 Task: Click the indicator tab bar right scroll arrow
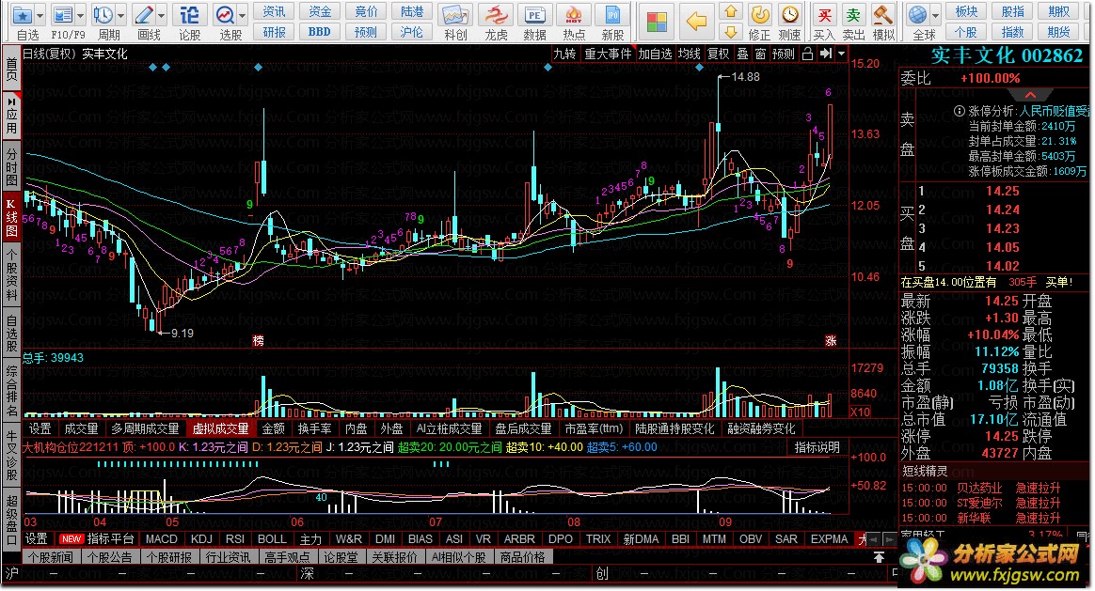click(889, 539)
